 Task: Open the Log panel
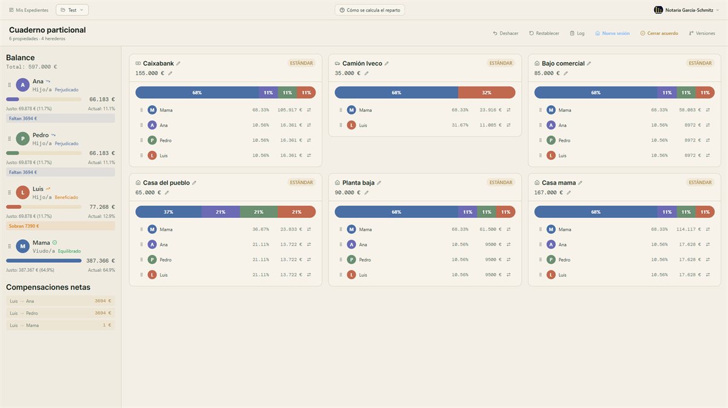tap(577, 33)
